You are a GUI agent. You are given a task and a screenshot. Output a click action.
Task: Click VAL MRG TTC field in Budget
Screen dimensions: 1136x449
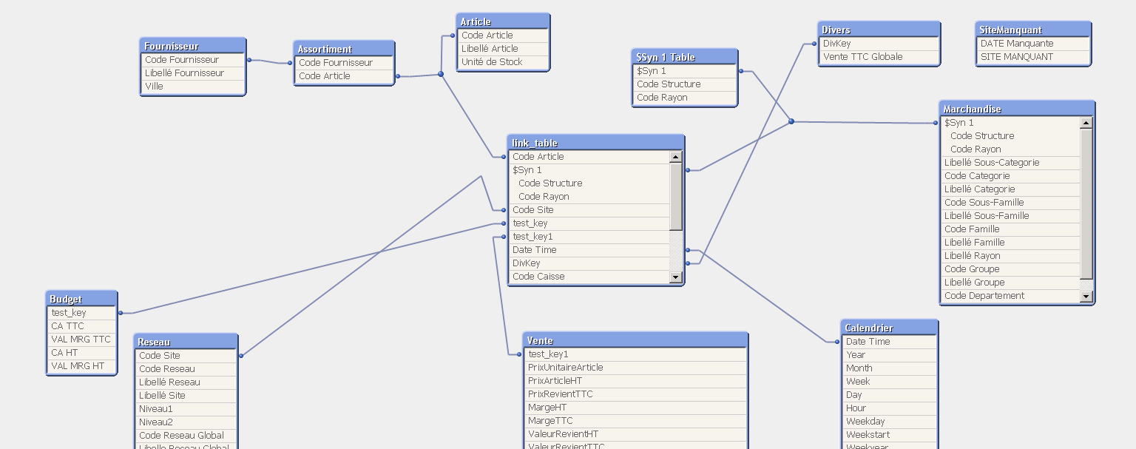coord(81,340)
